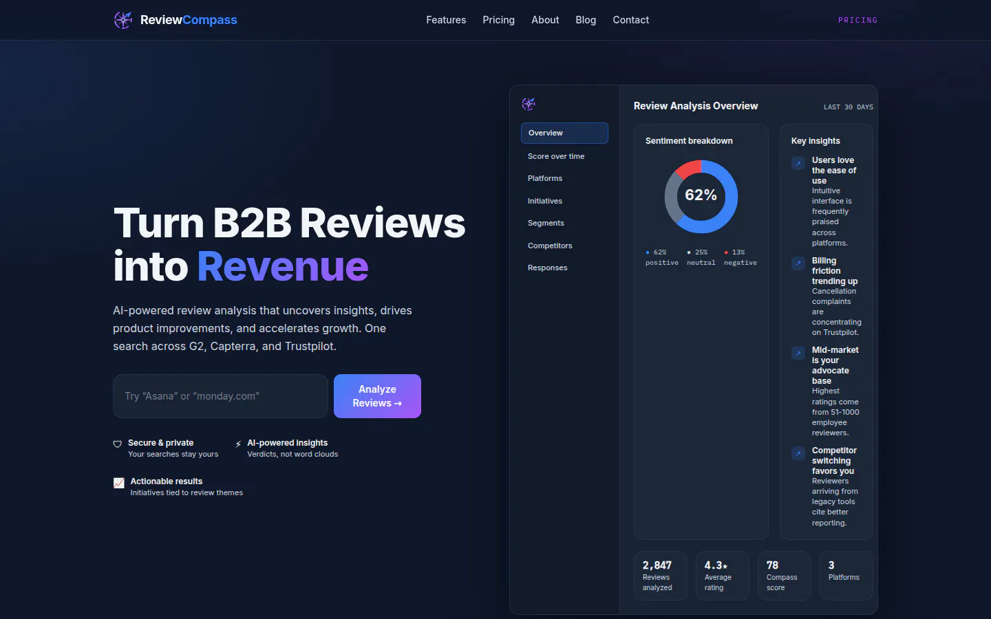The height and width of the screenshot is (619, 991).
Task: Click the gradient Revenue headline word
Action: coord(283,266)
